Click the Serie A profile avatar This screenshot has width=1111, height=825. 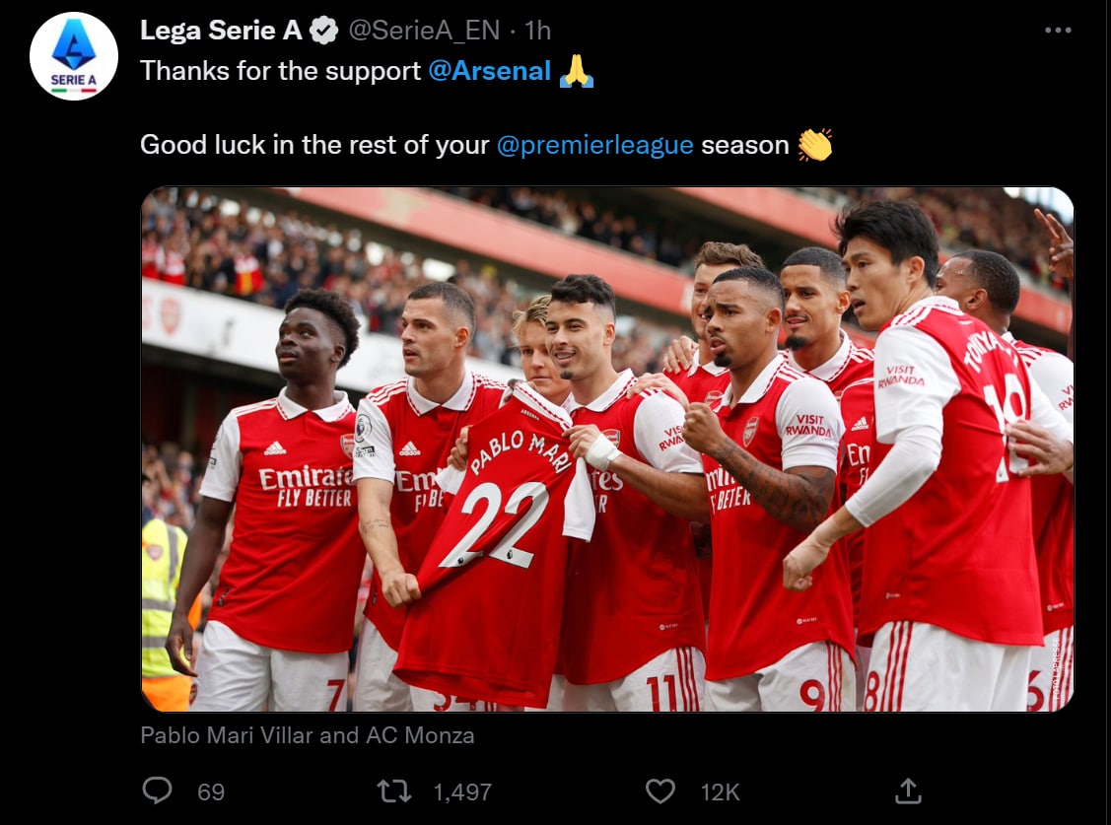point(74,56)
